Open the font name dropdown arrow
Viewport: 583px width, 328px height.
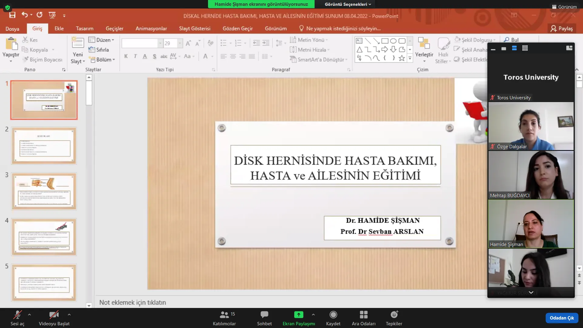click(x=160, y=43)
